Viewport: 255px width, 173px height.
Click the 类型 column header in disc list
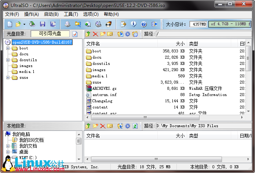pyautogui.click(x=209, y=44)
